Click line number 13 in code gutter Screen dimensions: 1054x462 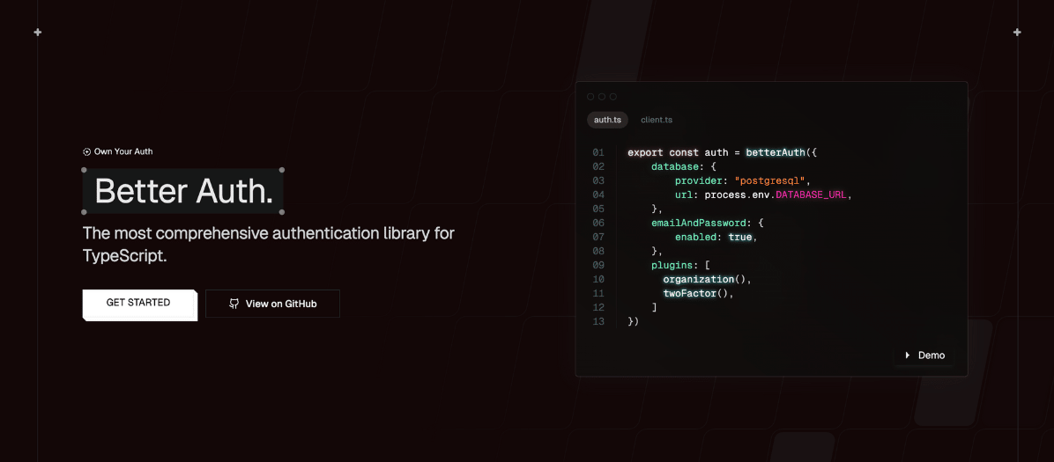pos(598,322)
